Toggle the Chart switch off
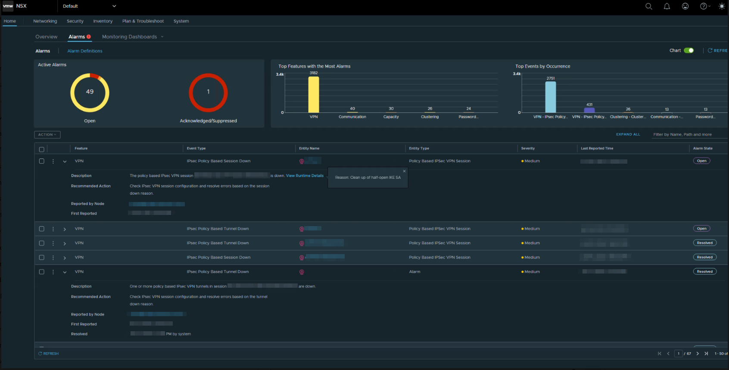The height and width of the screenshot is (370, 729). (688, 50)
